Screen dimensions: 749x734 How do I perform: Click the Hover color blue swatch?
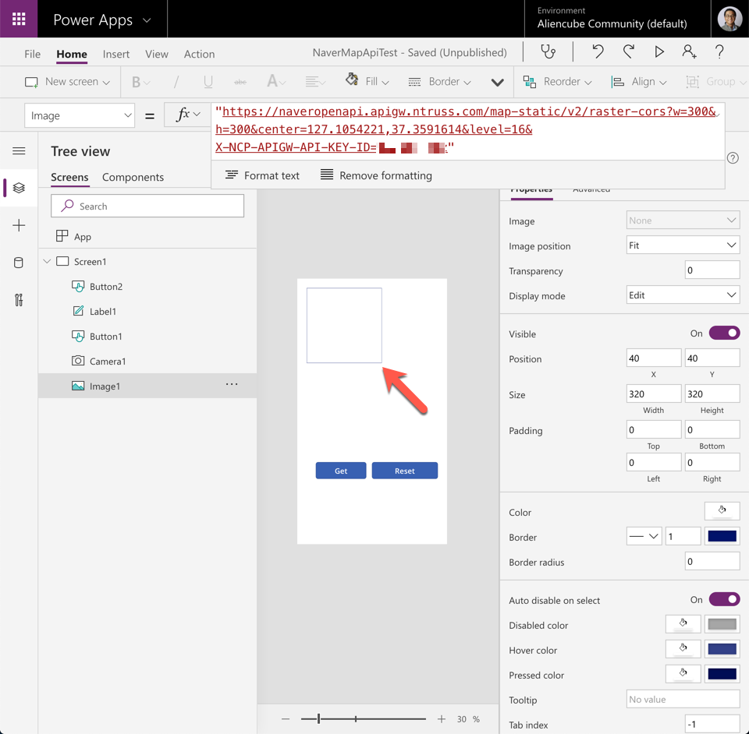point(722,648)
